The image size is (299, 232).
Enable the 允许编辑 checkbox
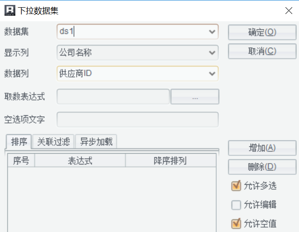(x=236, y=205)
